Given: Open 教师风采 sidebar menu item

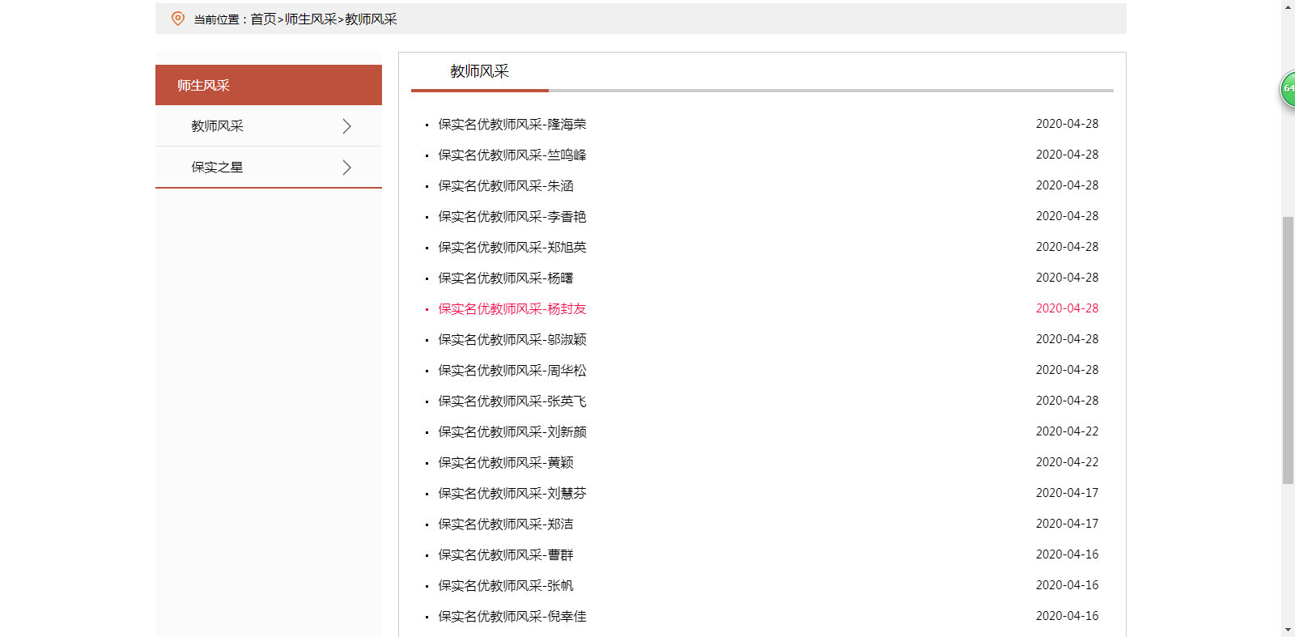Looking at the screenshot, I should click(217, 126).
